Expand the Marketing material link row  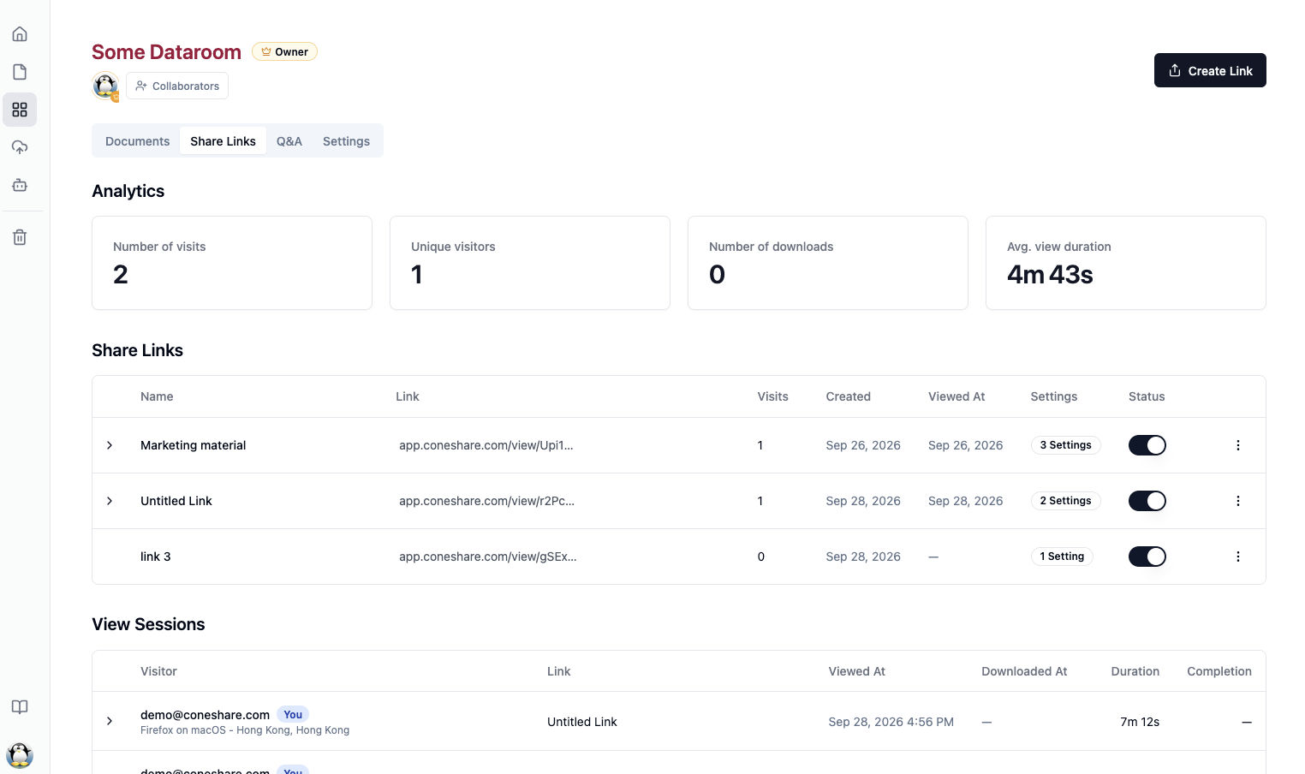tap(110, 445)
